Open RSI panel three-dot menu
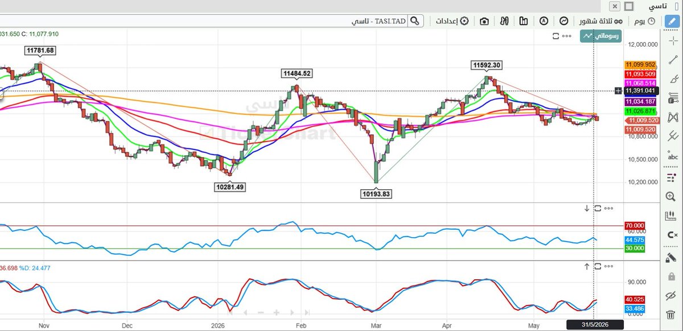 point(608,208)
